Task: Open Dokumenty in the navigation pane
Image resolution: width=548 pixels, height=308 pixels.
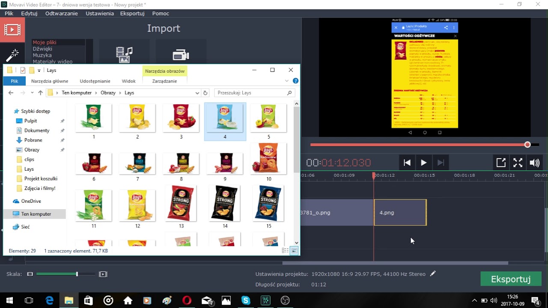Action: coord(37,130)
